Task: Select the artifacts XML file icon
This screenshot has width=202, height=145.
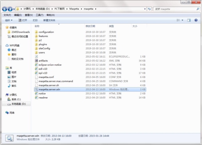Action: coord(36,61)
